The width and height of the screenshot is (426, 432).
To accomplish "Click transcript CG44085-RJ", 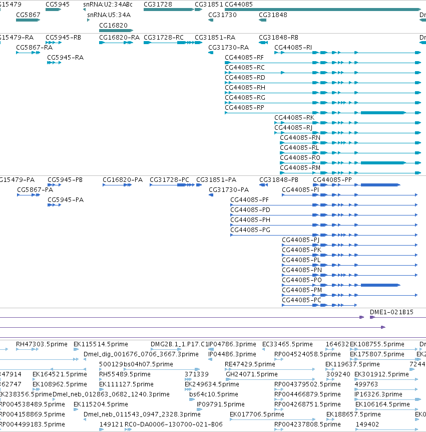I will coord(347,132).
